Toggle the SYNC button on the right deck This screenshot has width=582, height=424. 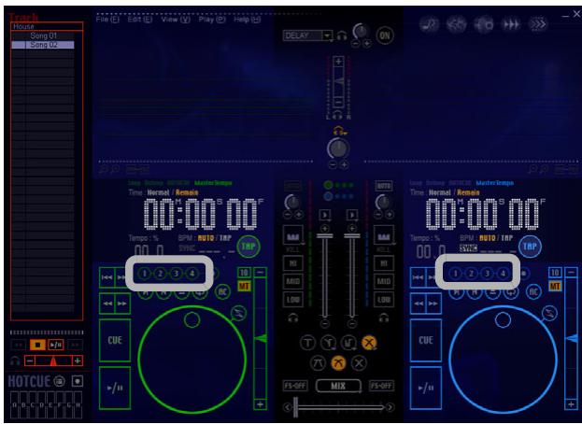(468, 248)
